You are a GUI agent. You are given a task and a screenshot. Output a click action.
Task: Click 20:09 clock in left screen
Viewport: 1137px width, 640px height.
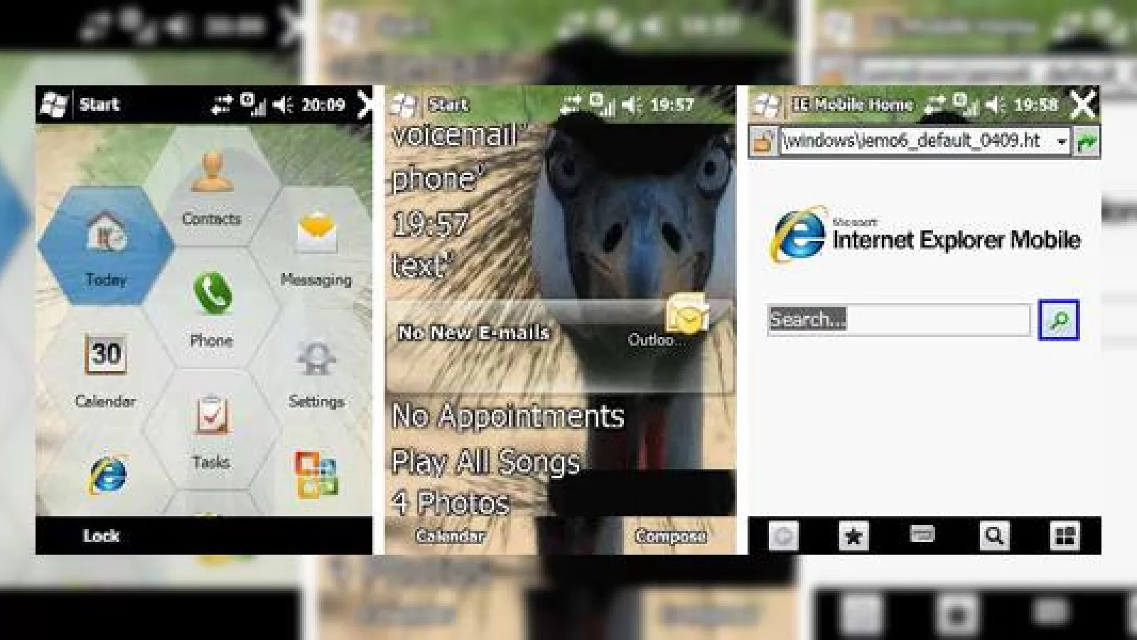pos(323,105)
